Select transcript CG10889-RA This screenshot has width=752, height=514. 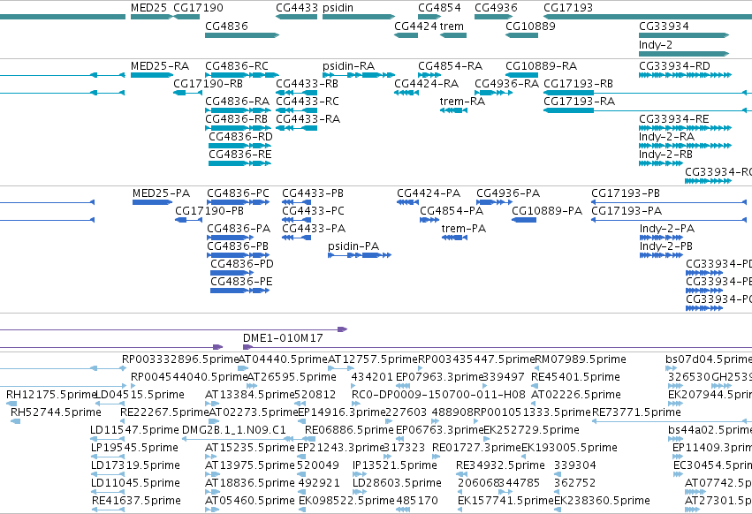point(521,75)
